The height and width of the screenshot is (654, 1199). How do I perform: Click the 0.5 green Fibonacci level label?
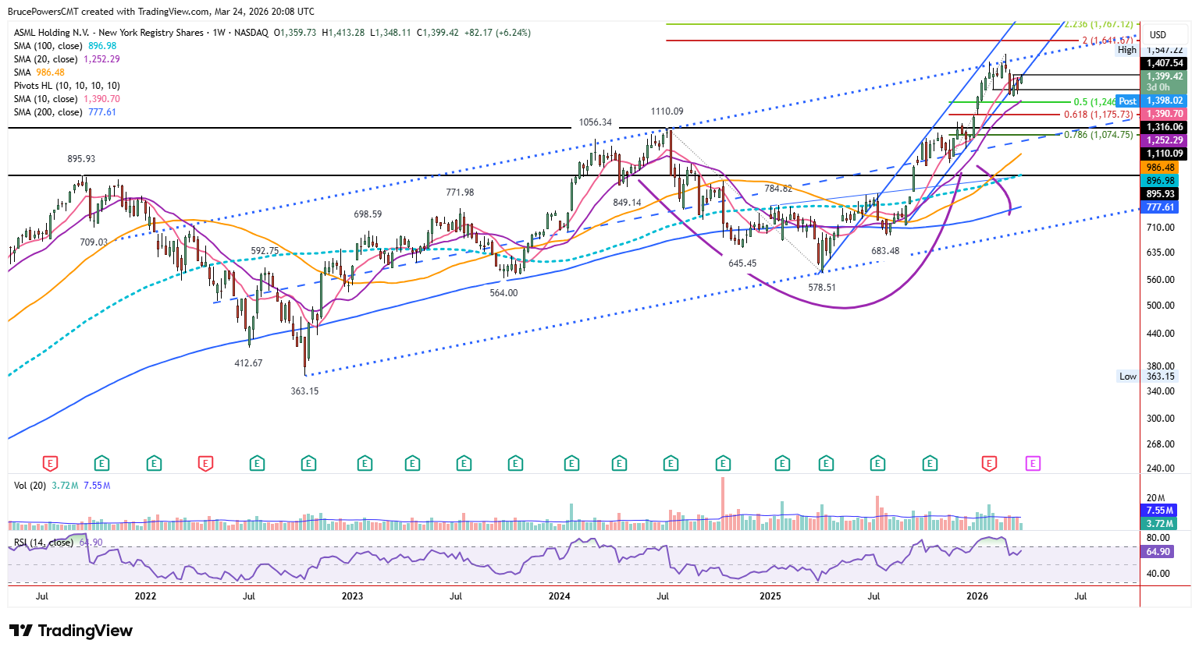[1094, 102]
